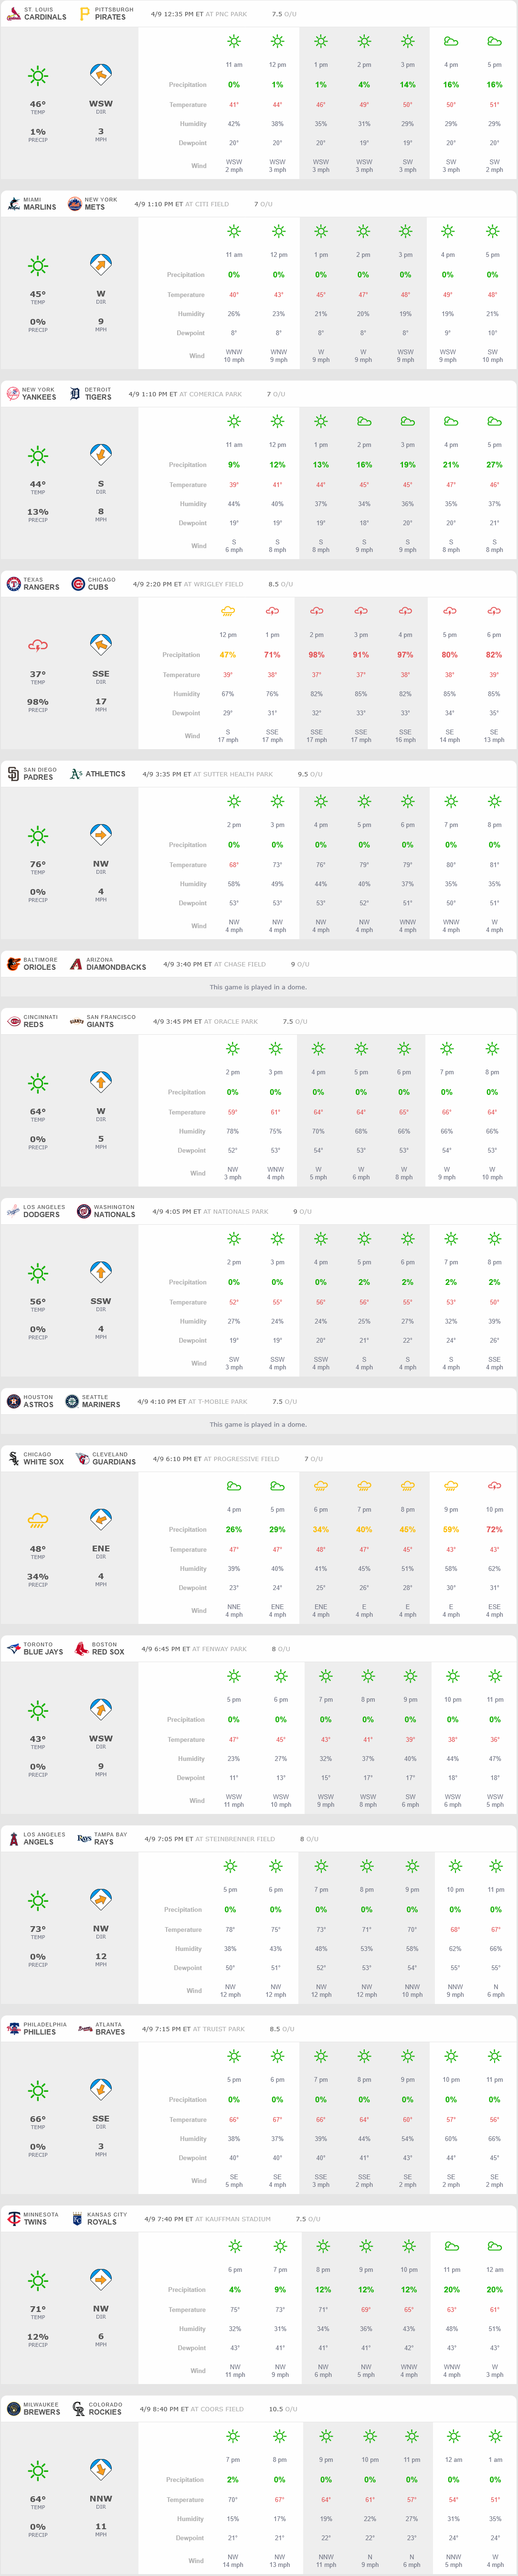
Task: Click the 76° temp in Padres-Athletics summary
Action: click(38, 864)
